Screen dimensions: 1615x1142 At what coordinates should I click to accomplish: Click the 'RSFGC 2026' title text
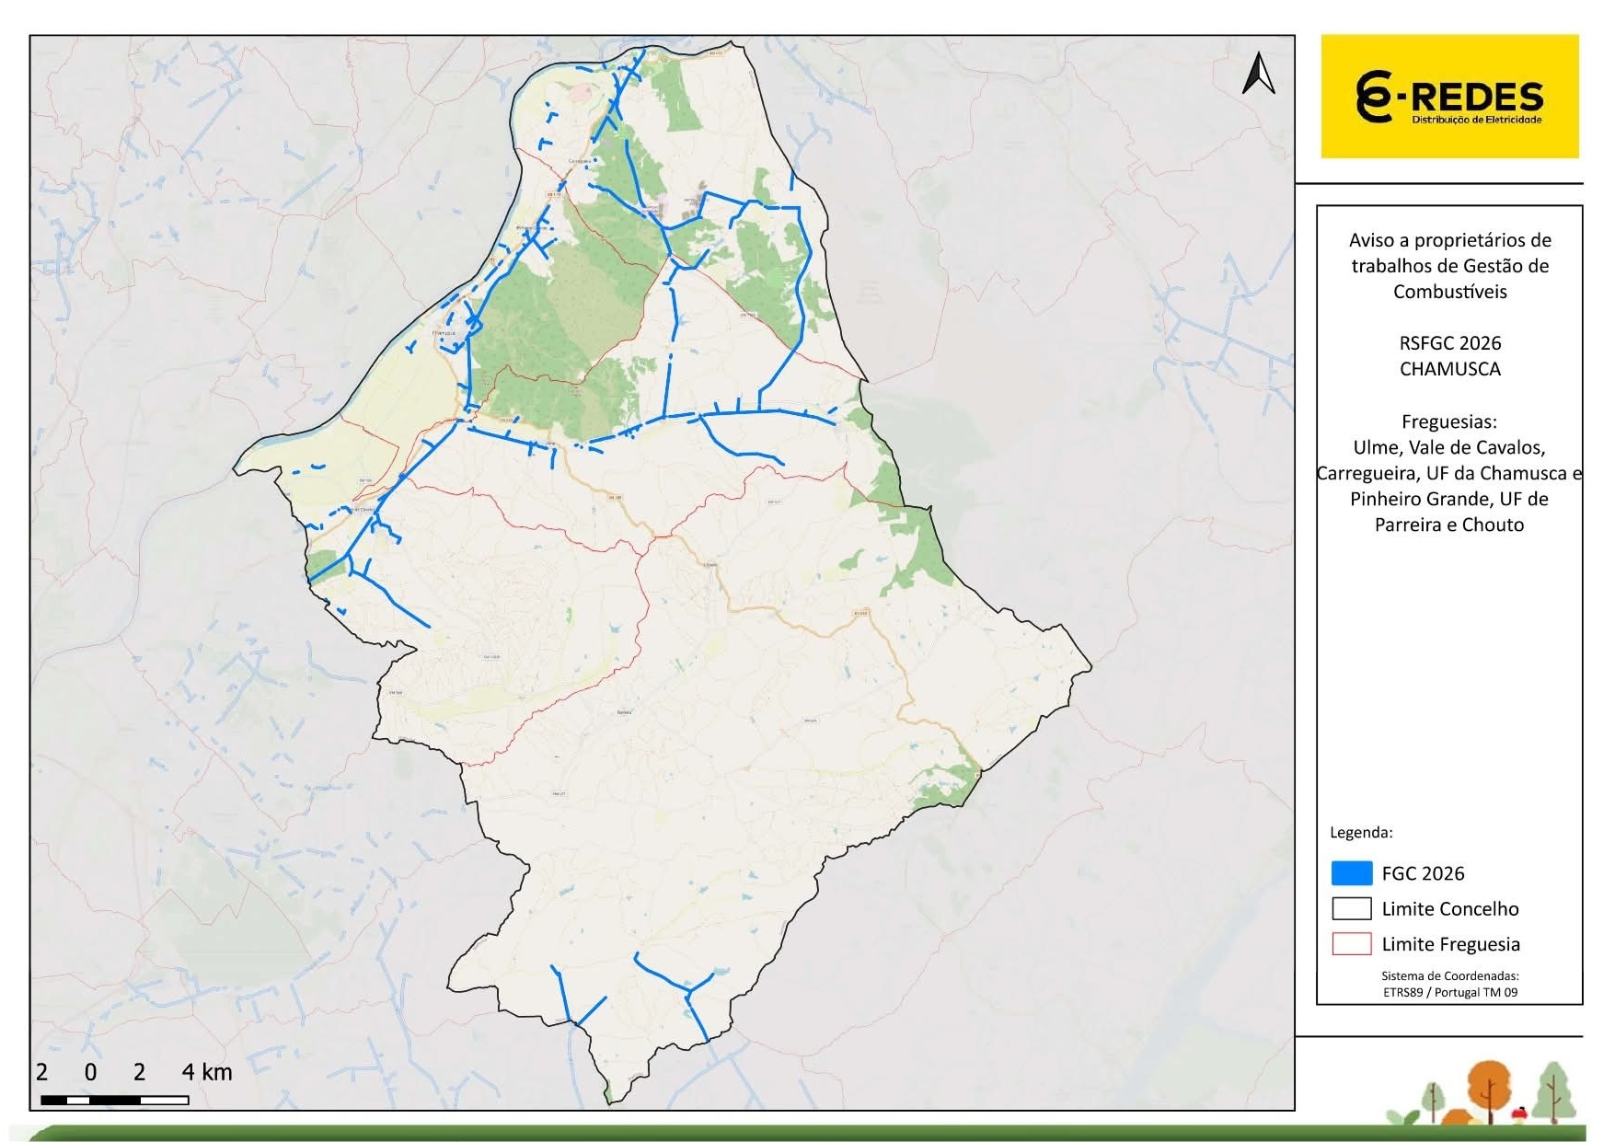pyautogui.click(x=1449, y=343)
